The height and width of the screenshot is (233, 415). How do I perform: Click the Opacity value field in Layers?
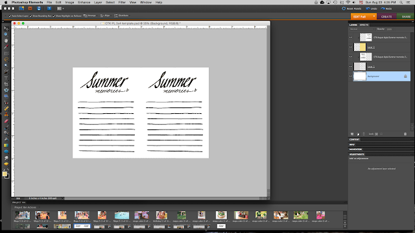click(x=389, y=29)
